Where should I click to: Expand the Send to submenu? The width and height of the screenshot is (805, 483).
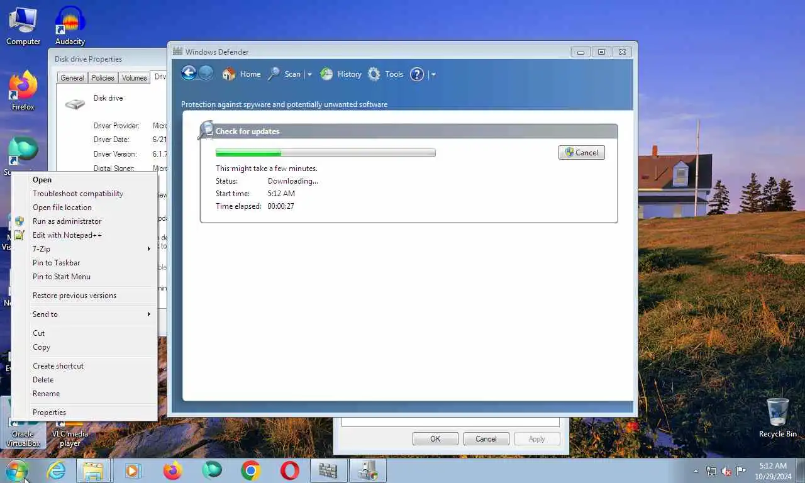pos(84,314)
